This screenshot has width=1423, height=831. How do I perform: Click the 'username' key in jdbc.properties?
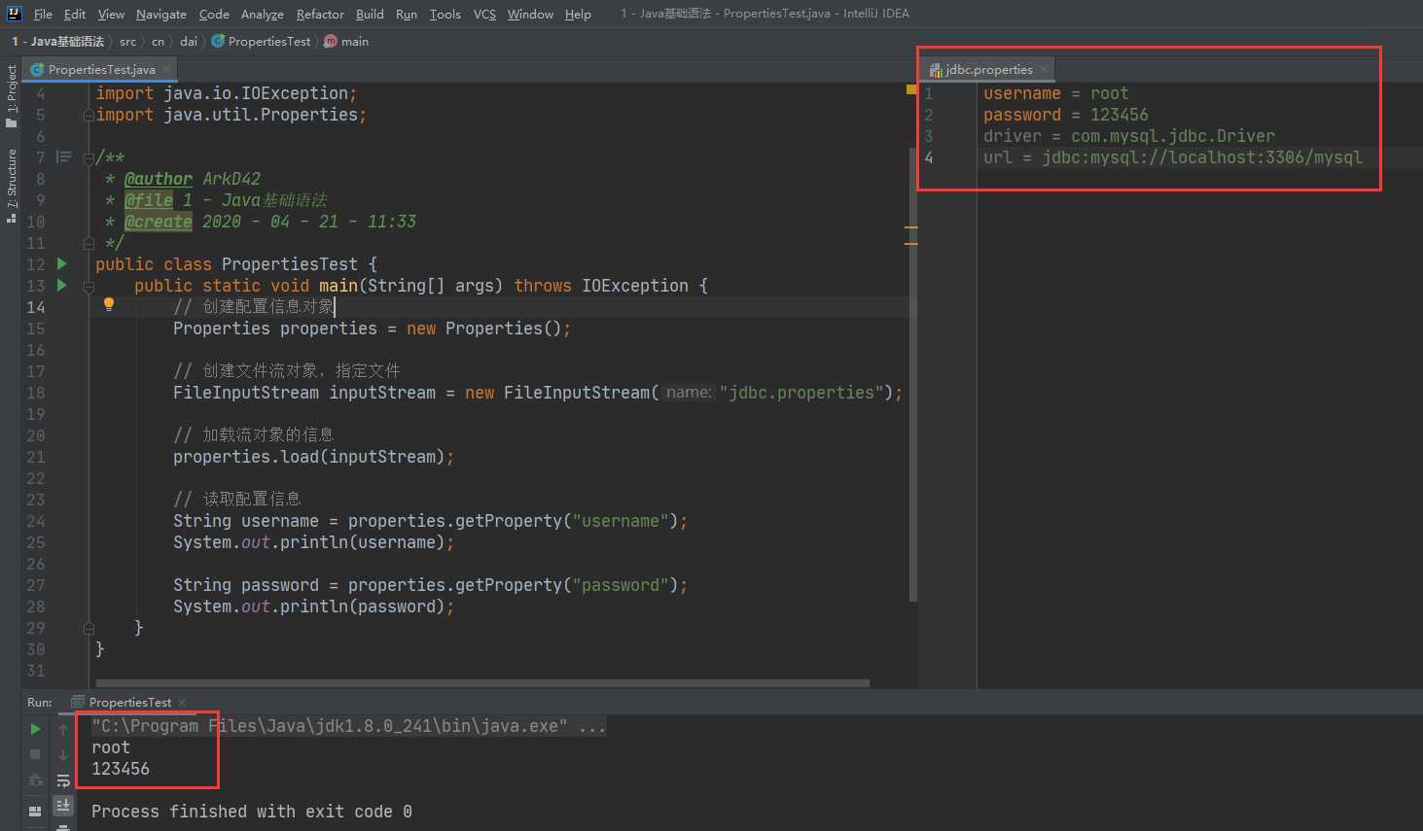(1021, 93)
